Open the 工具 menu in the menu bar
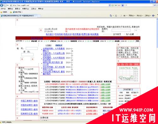Image resolution: width=158 pixels, height=124 pixels. 33,9
